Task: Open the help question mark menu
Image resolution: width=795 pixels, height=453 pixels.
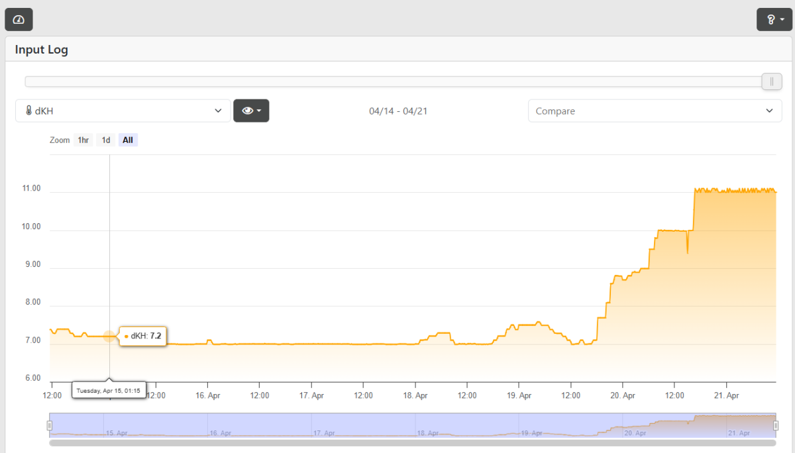Action: pos(774,19)
